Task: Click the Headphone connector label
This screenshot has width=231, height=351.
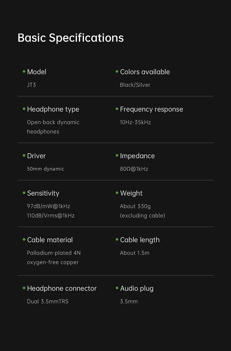Action: pos(62,288)
